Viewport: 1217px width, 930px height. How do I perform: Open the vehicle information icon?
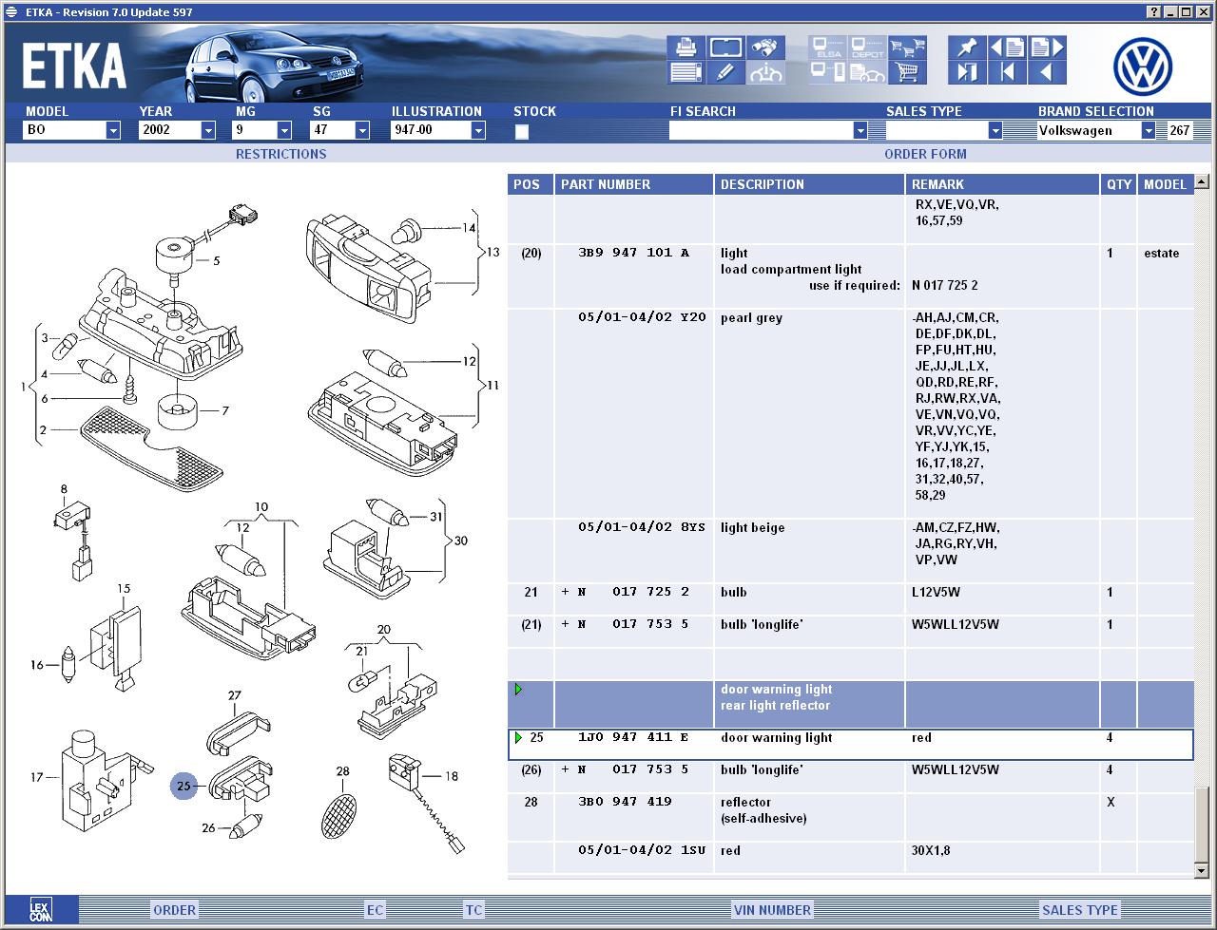click(765, 72)
